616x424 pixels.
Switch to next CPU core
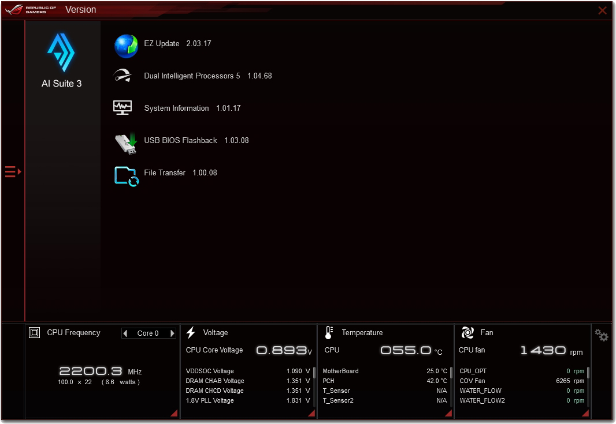[172, 333]
